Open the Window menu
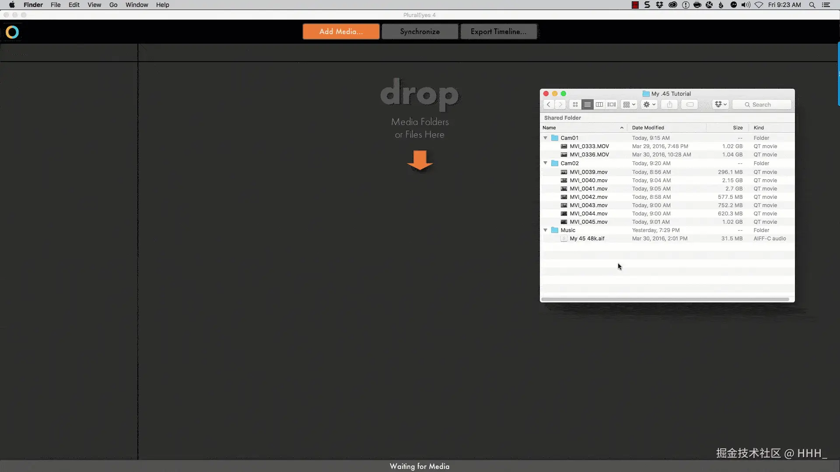This screenshot has height=472, width=840. (136, 5)
